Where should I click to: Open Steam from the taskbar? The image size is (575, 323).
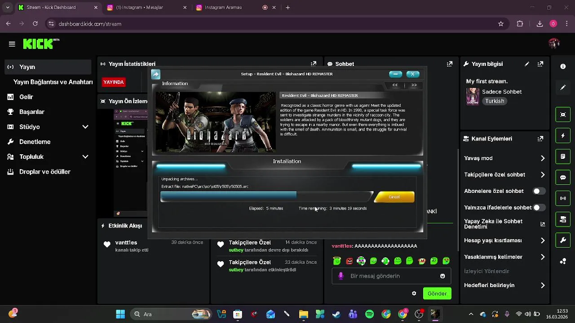336,314
